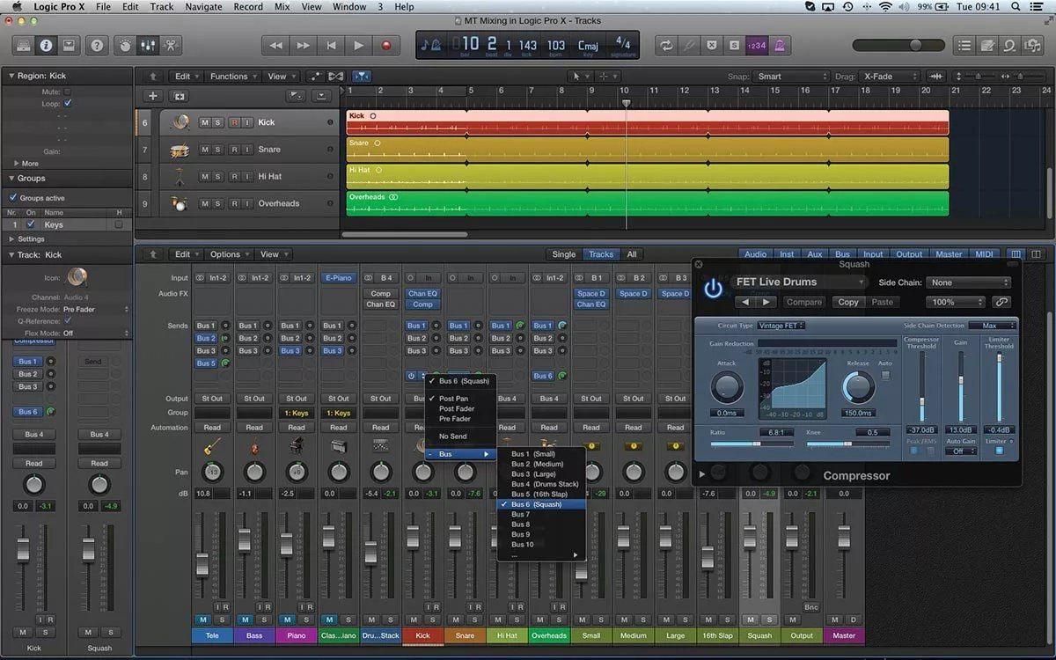This screenshot has width=1056, height=660.
Task: Open the Library panel icon
Action: pyautogui.click(x=24, y=45)
